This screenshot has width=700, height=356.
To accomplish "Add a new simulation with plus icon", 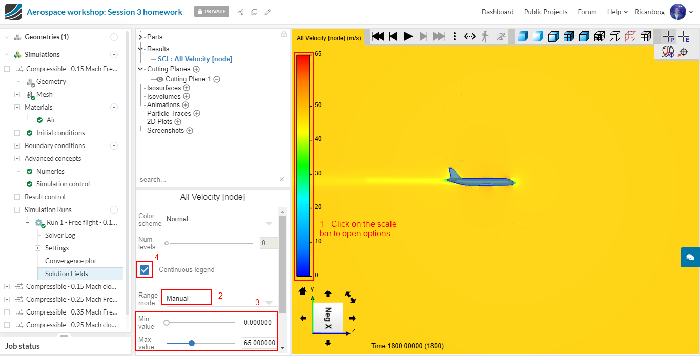I will [x=114, y=54].
